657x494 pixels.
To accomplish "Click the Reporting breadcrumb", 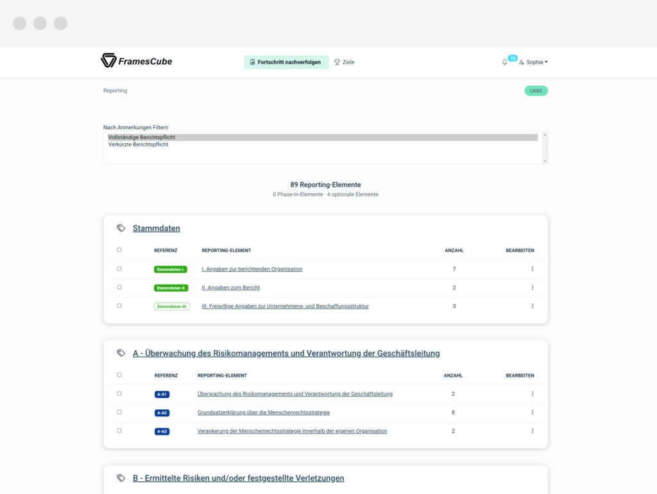I will (115, 91).
